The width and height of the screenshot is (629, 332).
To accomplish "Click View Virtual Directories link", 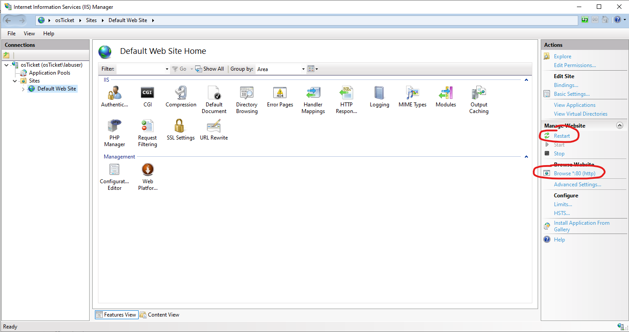I will tap(580, 114).
